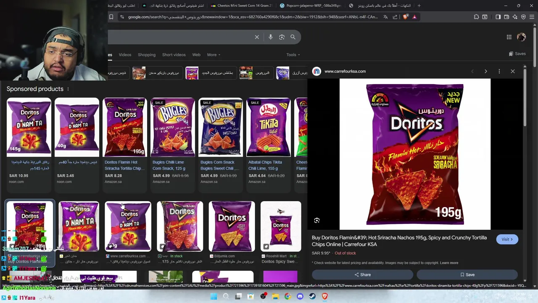This screenshot has width=538, height=303.
Task: Open Discord from the taskbar
Action: [x=300, y=296]
